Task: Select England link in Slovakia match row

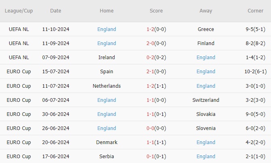Action: 106,114
